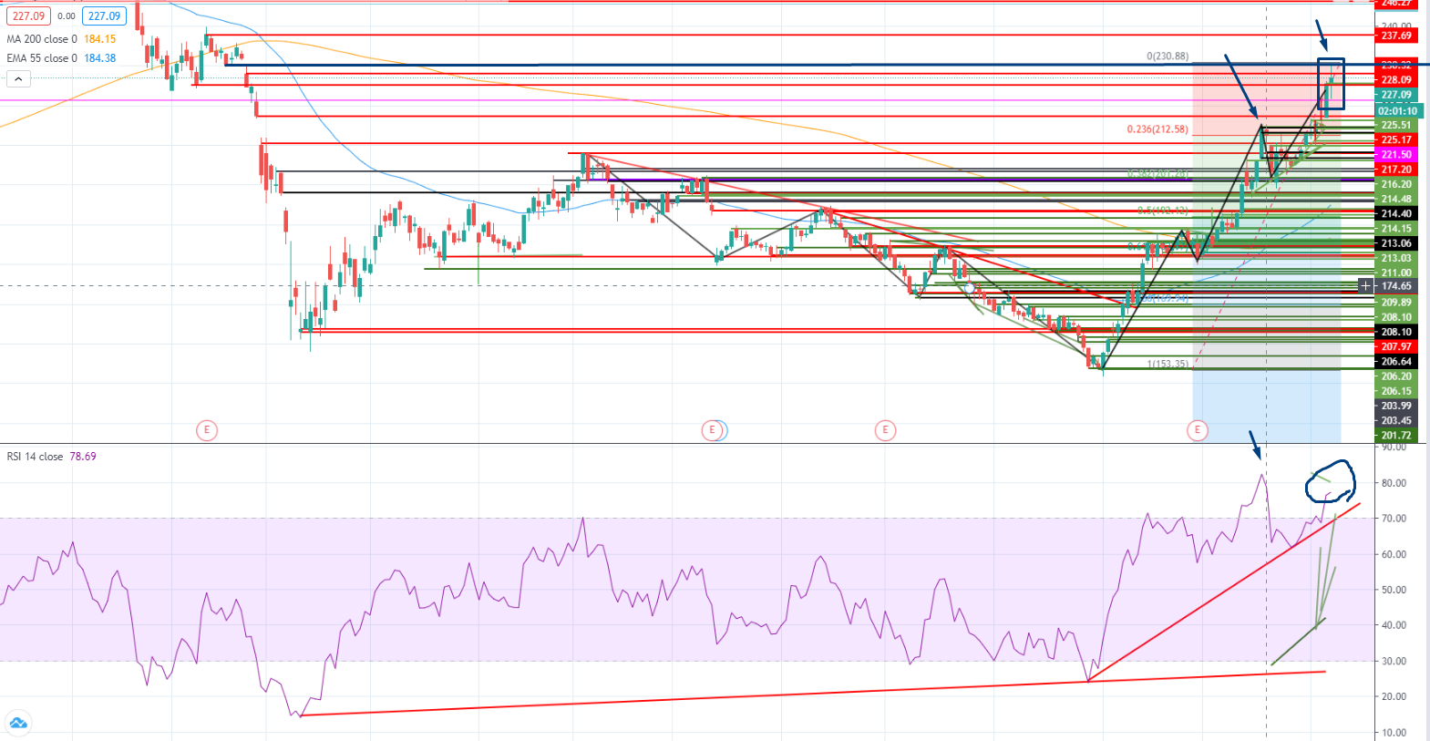The height and width of the screenshot is (741, 1430).
Task: Open the earnings E marker inside the blue shaded zone
Action: (x=1198, y=430)
